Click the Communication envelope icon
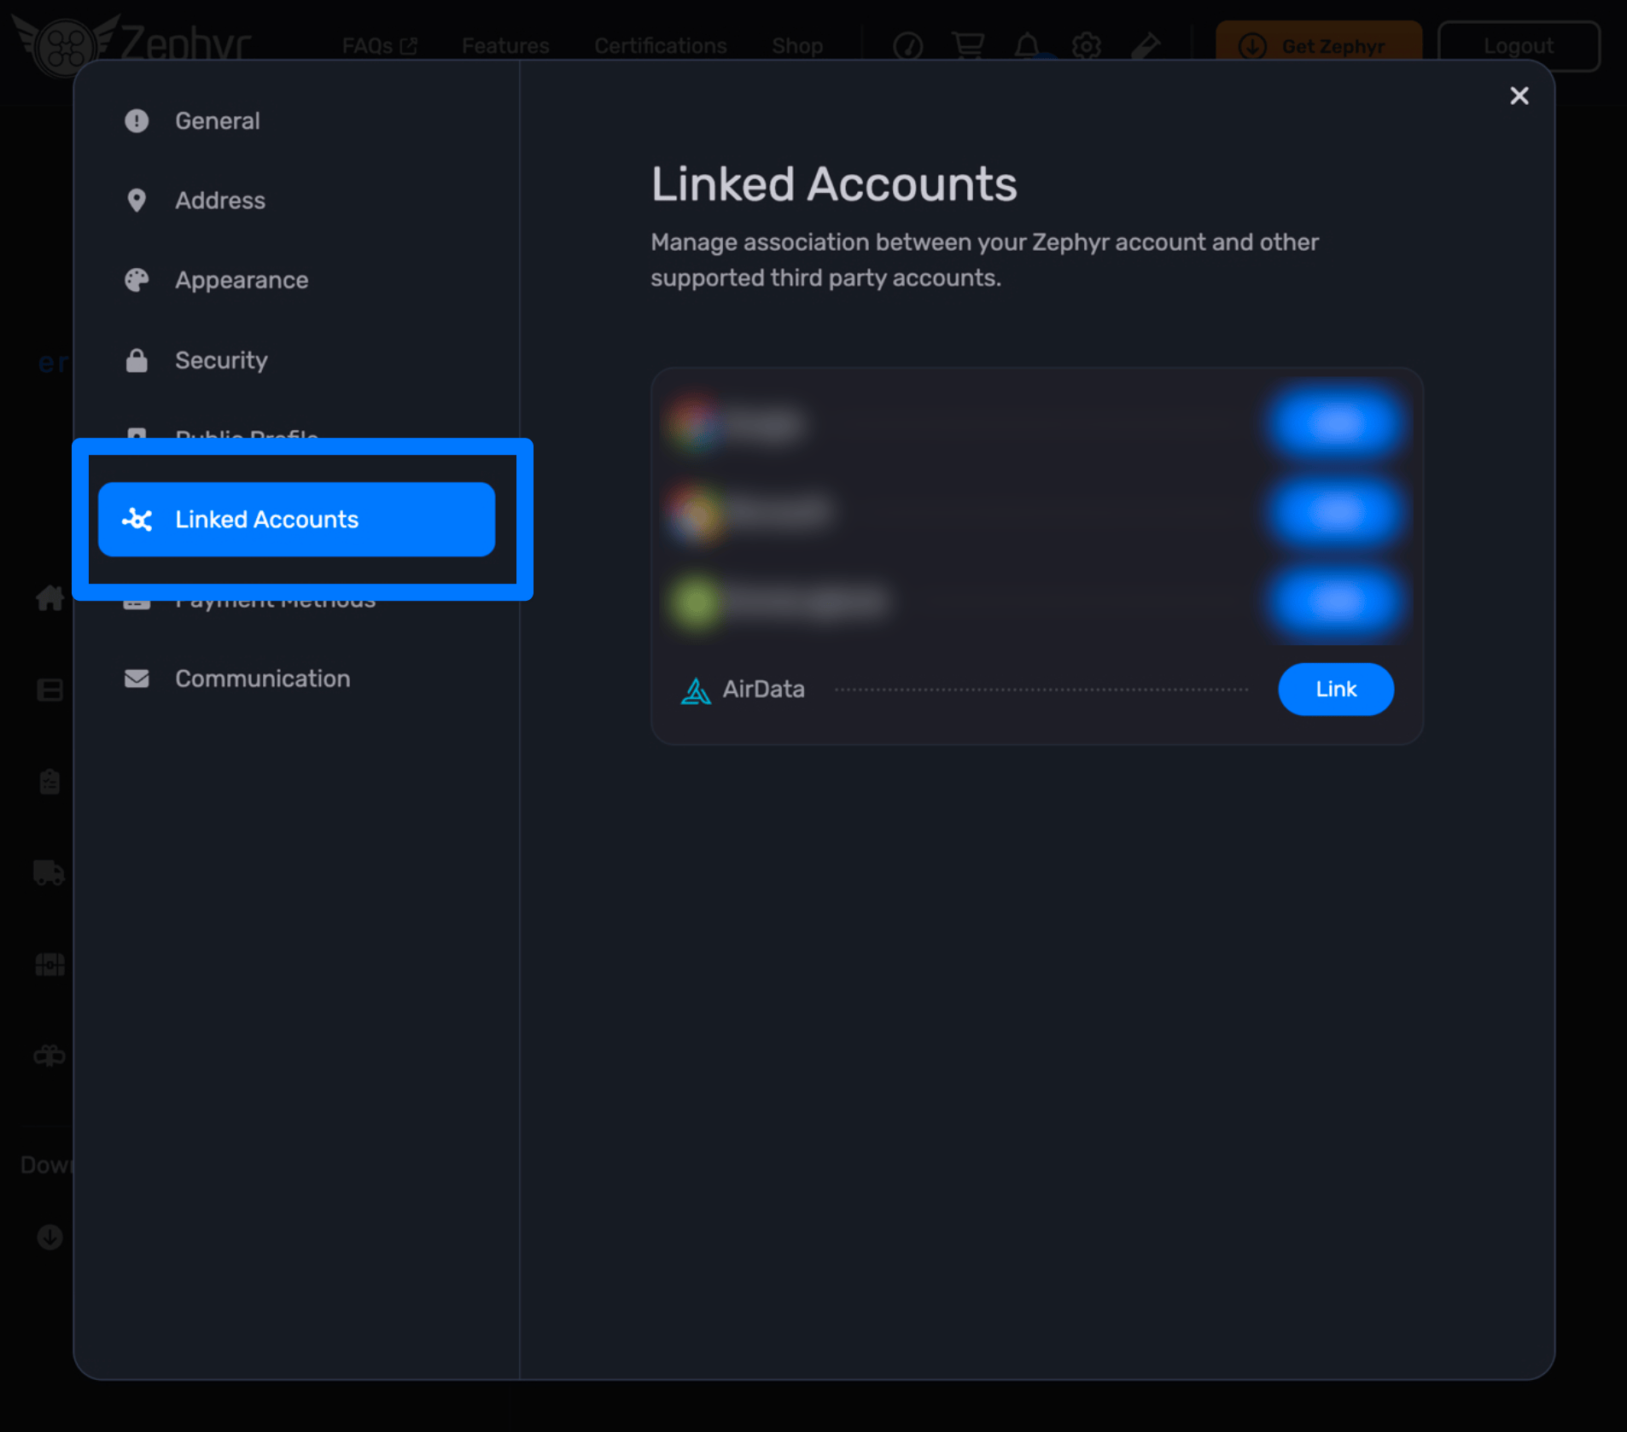Screen dimensions: 1627x1432 [x=137, y=678]
